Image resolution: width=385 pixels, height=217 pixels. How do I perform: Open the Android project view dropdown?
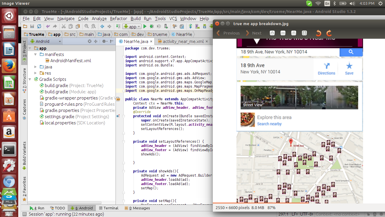(45, 41)
